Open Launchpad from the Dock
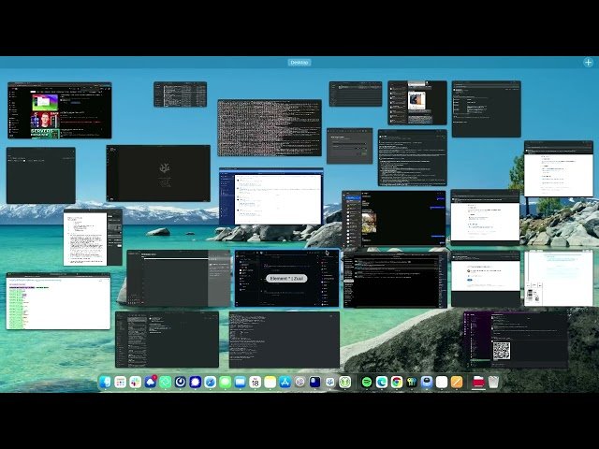 pyautogui.click(x=120, y=382)
